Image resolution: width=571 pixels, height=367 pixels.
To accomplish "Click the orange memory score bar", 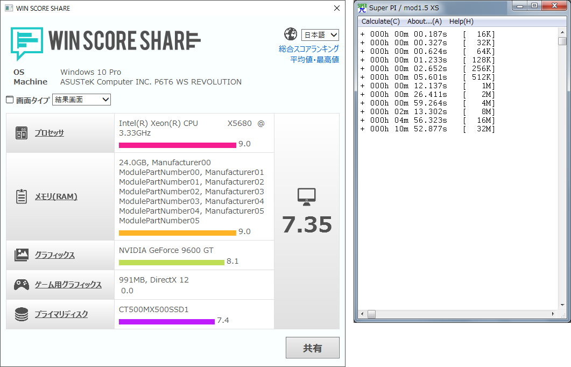I will (x=178, y=233).
